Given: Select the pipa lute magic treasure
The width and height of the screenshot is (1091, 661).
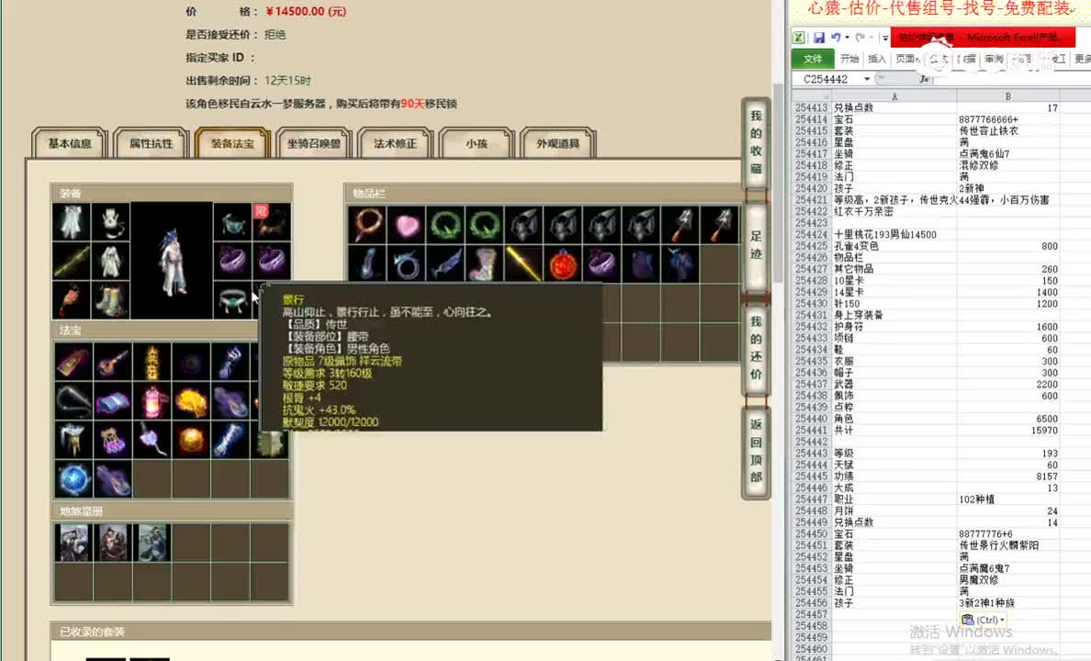Looking at the screenshot, I should [x=112, y=362].
